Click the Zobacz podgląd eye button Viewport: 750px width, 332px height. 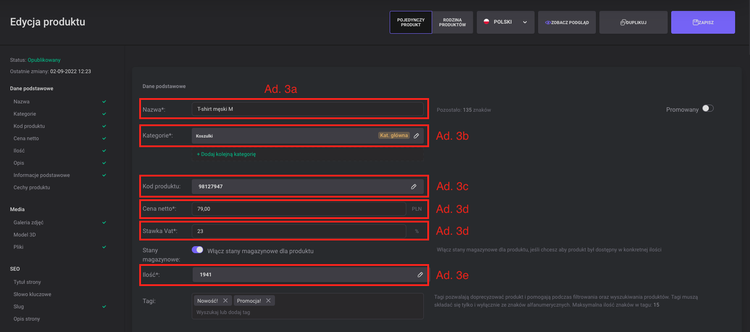567,22
